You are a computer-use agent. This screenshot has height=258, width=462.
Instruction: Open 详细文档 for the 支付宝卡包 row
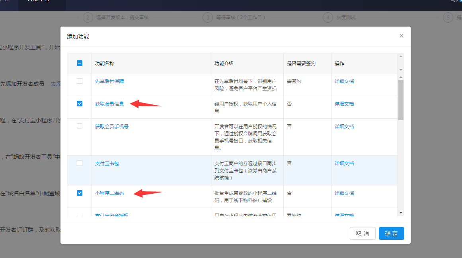coord(344,163)
